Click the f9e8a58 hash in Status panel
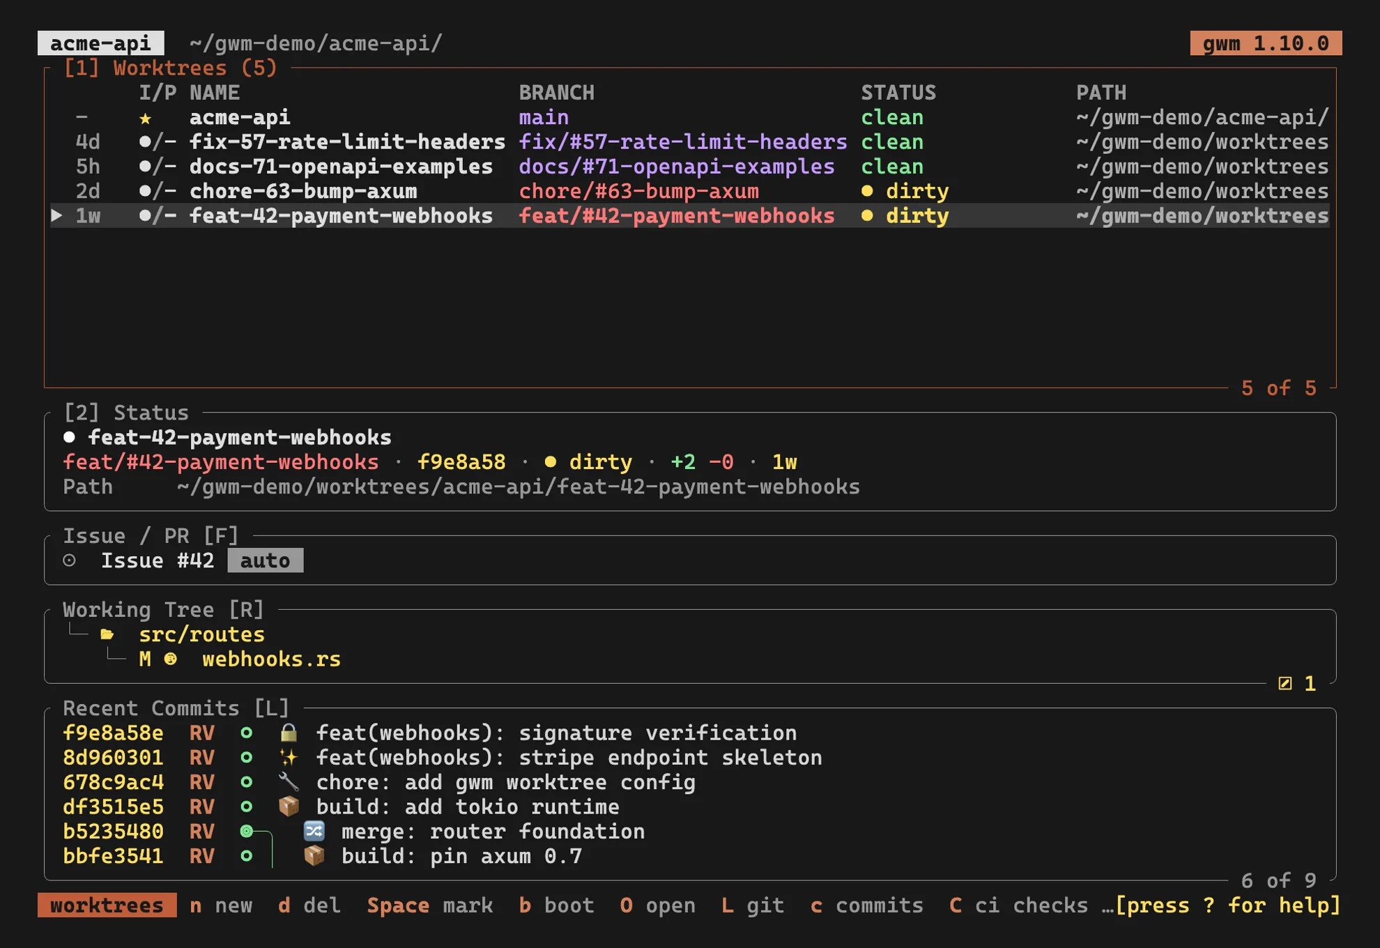 click(x=461, y=461)
